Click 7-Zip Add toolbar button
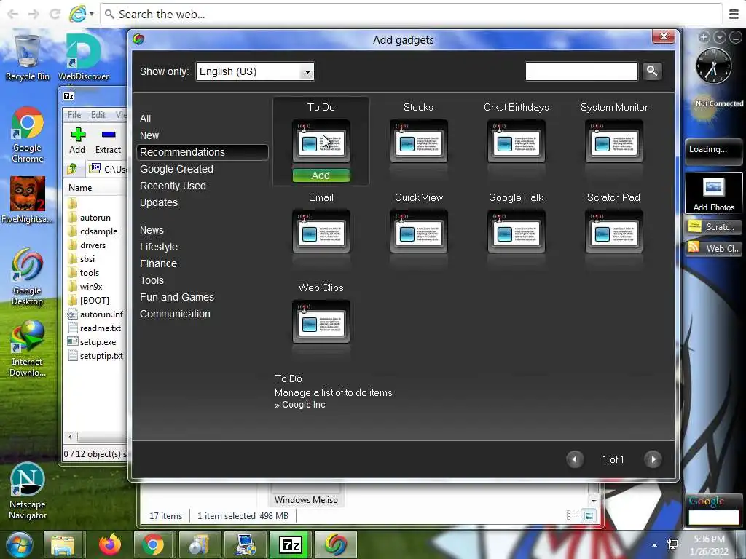Screen dimensions: 746x559 click(x=77, y=140)
